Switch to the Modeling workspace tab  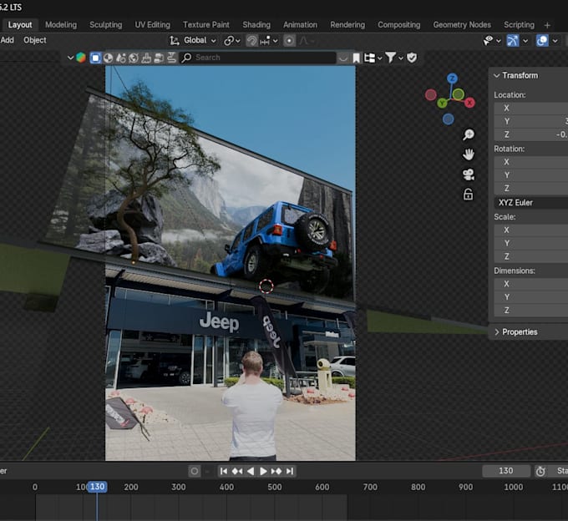click(x=61, y=24)
